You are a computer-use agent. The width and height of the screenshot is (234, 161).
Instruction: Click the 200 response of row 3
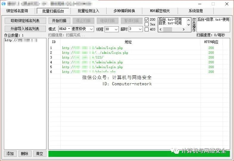(211, 57)
